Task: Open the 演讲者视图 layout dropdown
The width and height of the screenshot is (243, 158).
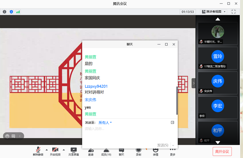Action: point(214,12)
